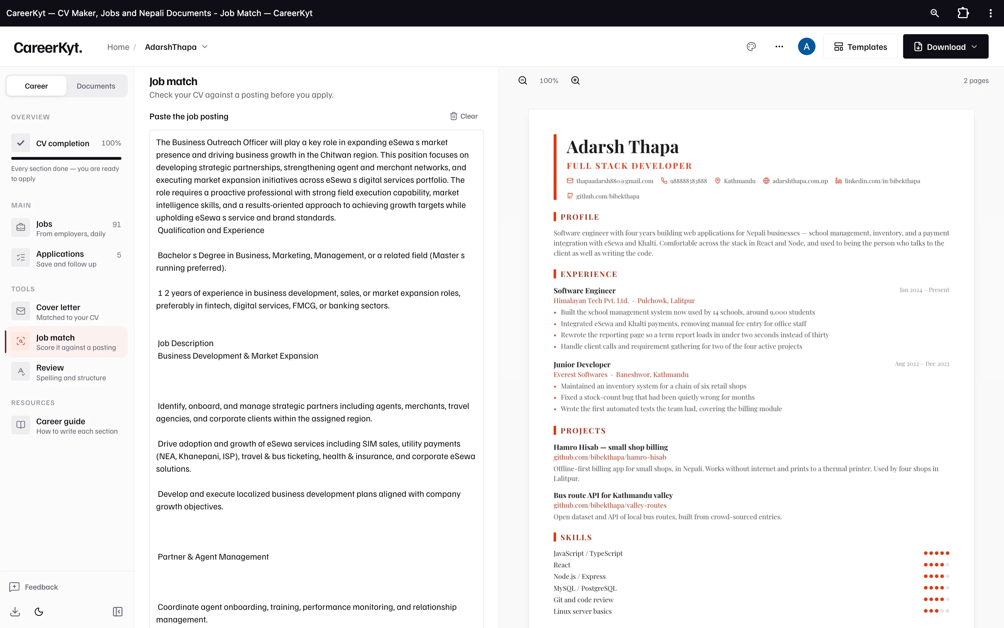The height and width of the screenshot is (628, 1004).
Task: Open the more options ellipsis in header
Action: [779, 46]
